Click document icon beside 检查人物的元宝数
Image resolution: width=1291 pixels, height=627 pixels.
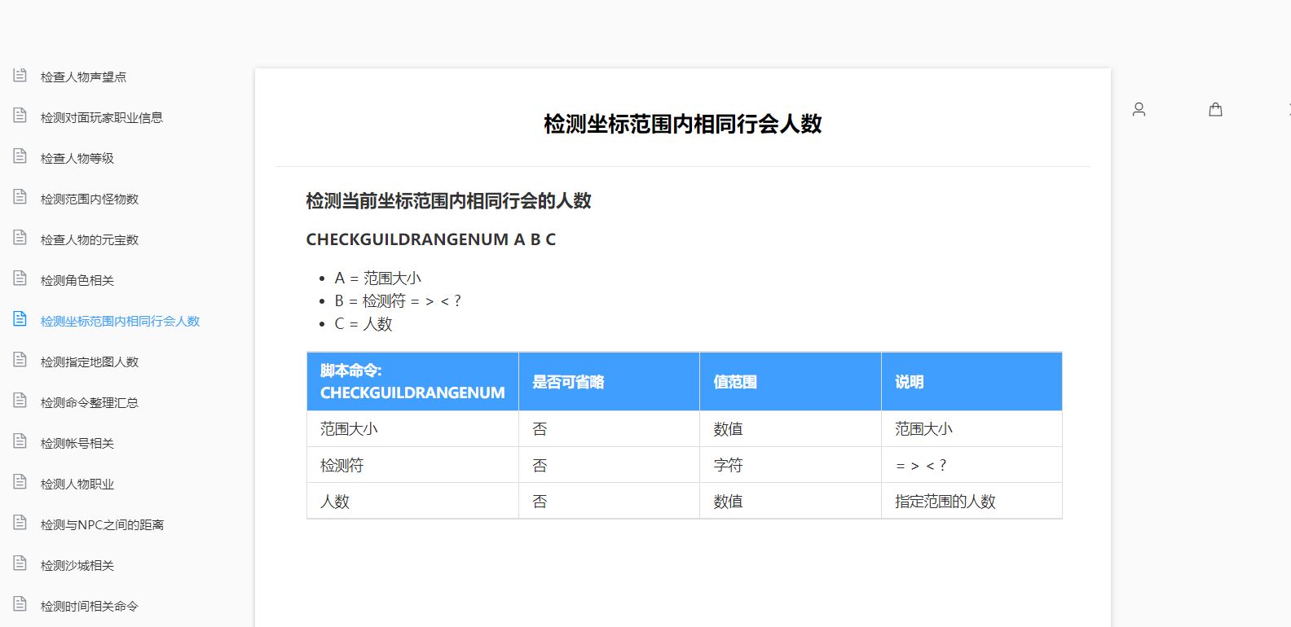pyautogui.click(x=20, y=238)
